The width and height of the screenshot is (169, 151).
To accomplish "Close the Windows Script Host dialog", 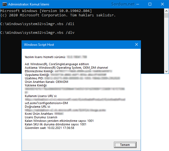I will 137,44.
